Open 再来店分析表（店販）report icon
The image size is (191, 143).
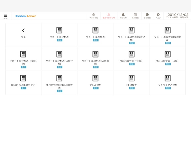(x=168, y=54)
